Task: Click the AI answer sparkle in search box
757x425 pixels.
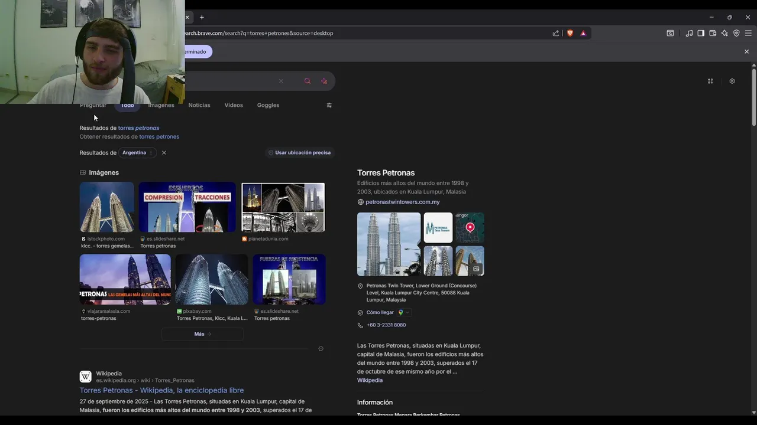Action: 324,81
